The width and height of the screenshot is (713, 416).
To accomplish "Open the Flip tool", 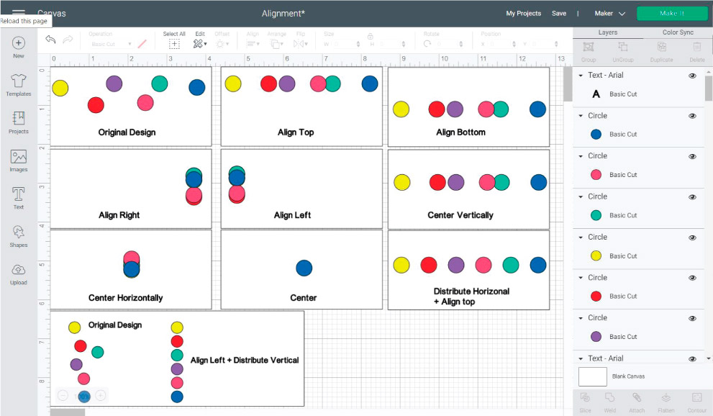I will 300,44.
